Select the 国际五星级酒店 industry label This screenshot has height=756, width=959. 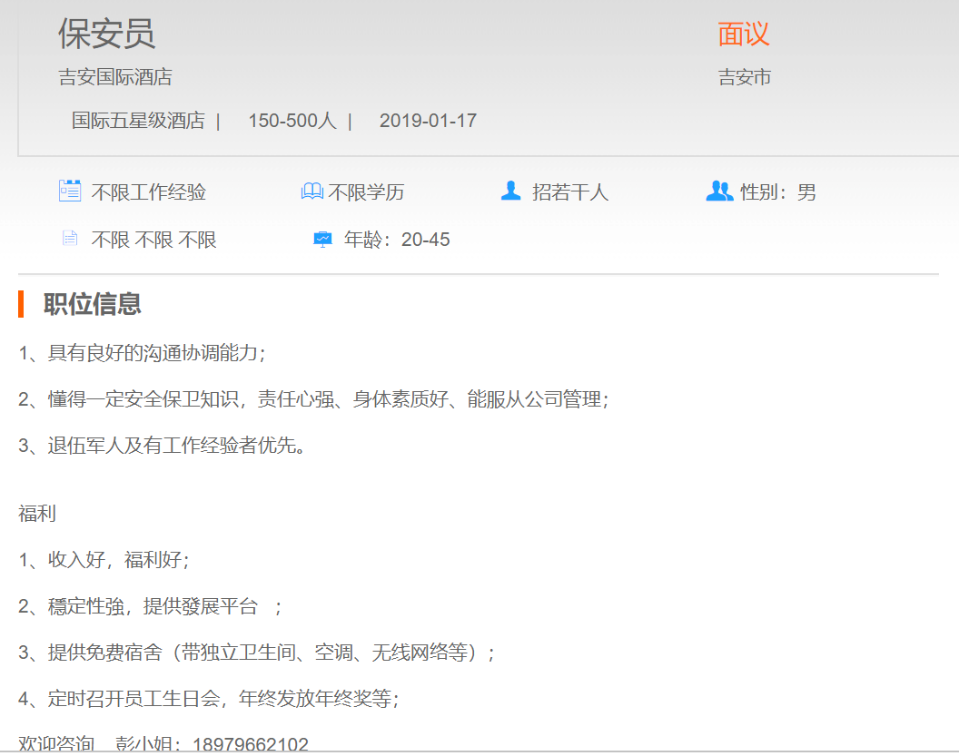click(x=138, y=121)
